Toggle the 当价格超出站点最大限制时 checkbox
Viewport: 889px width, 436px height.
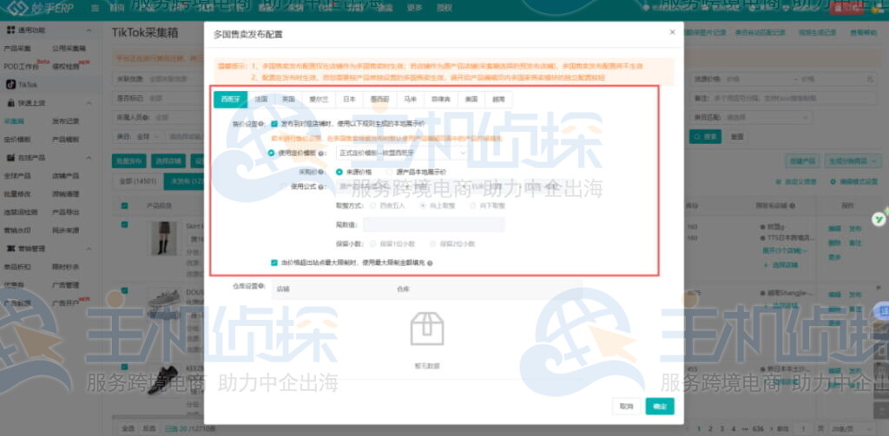pos(274,263)
